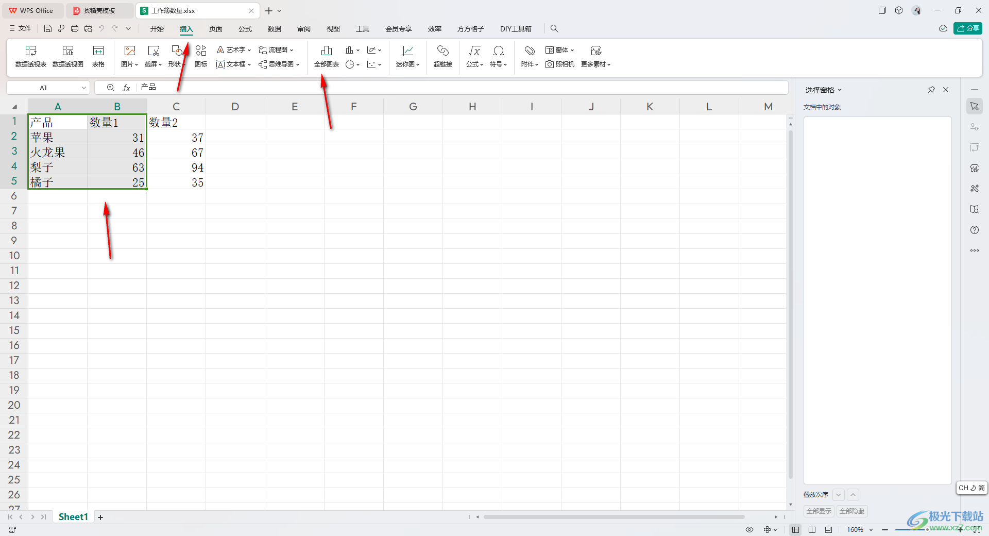Click the horizontal scrollbar thumb
Screen dimensions: 989x536
[614, 517]
